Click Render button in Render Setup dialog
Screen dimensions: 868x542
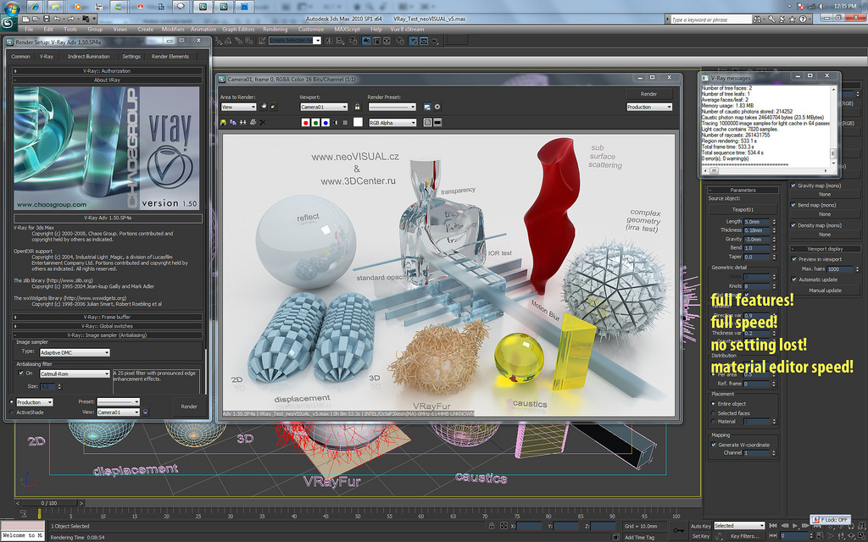[x=189, y=406]
